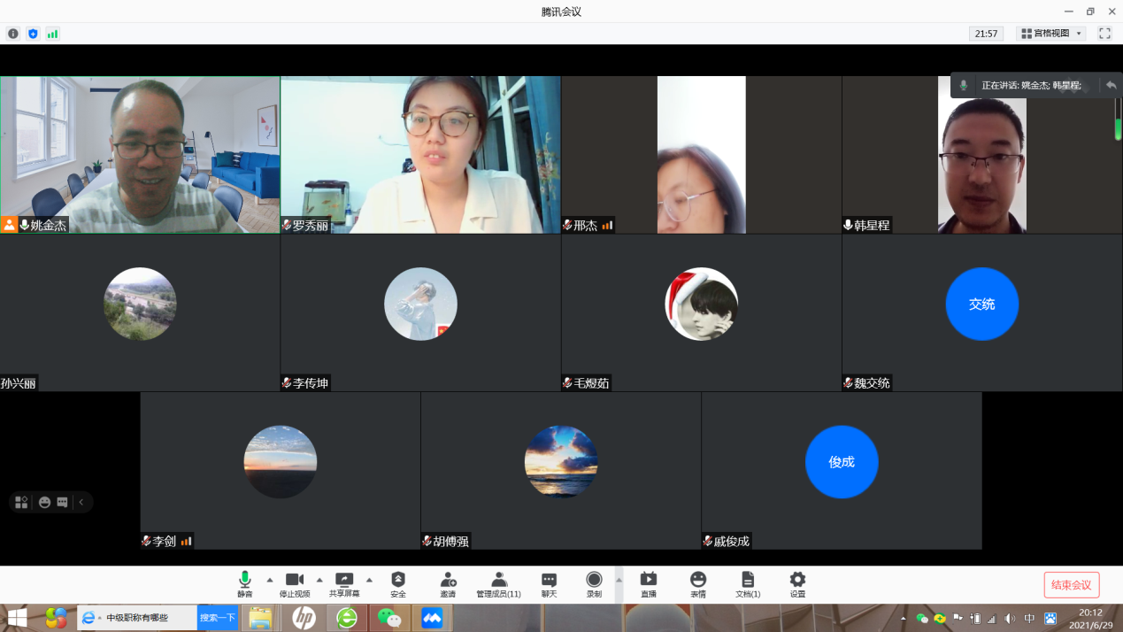Click the 邀请 invite icon
The height and width of the screenshot is (632, 1123).
(448, 584)
